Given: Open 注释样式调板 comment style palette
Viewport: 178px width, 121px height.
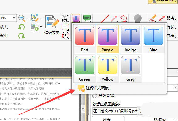Looking at the screenshot, I should pyautogui.click(x=93, y=88).
